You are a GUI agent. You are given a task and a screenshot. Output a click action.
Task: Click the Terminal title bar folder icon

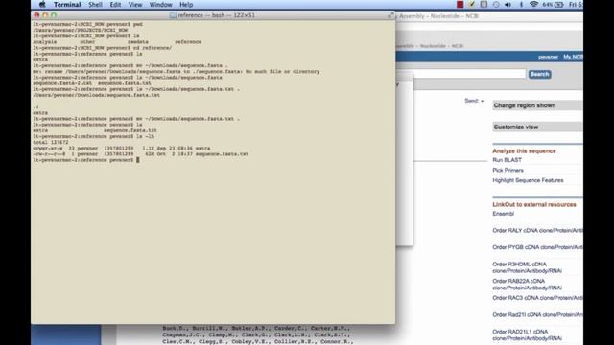pos(173,15)
